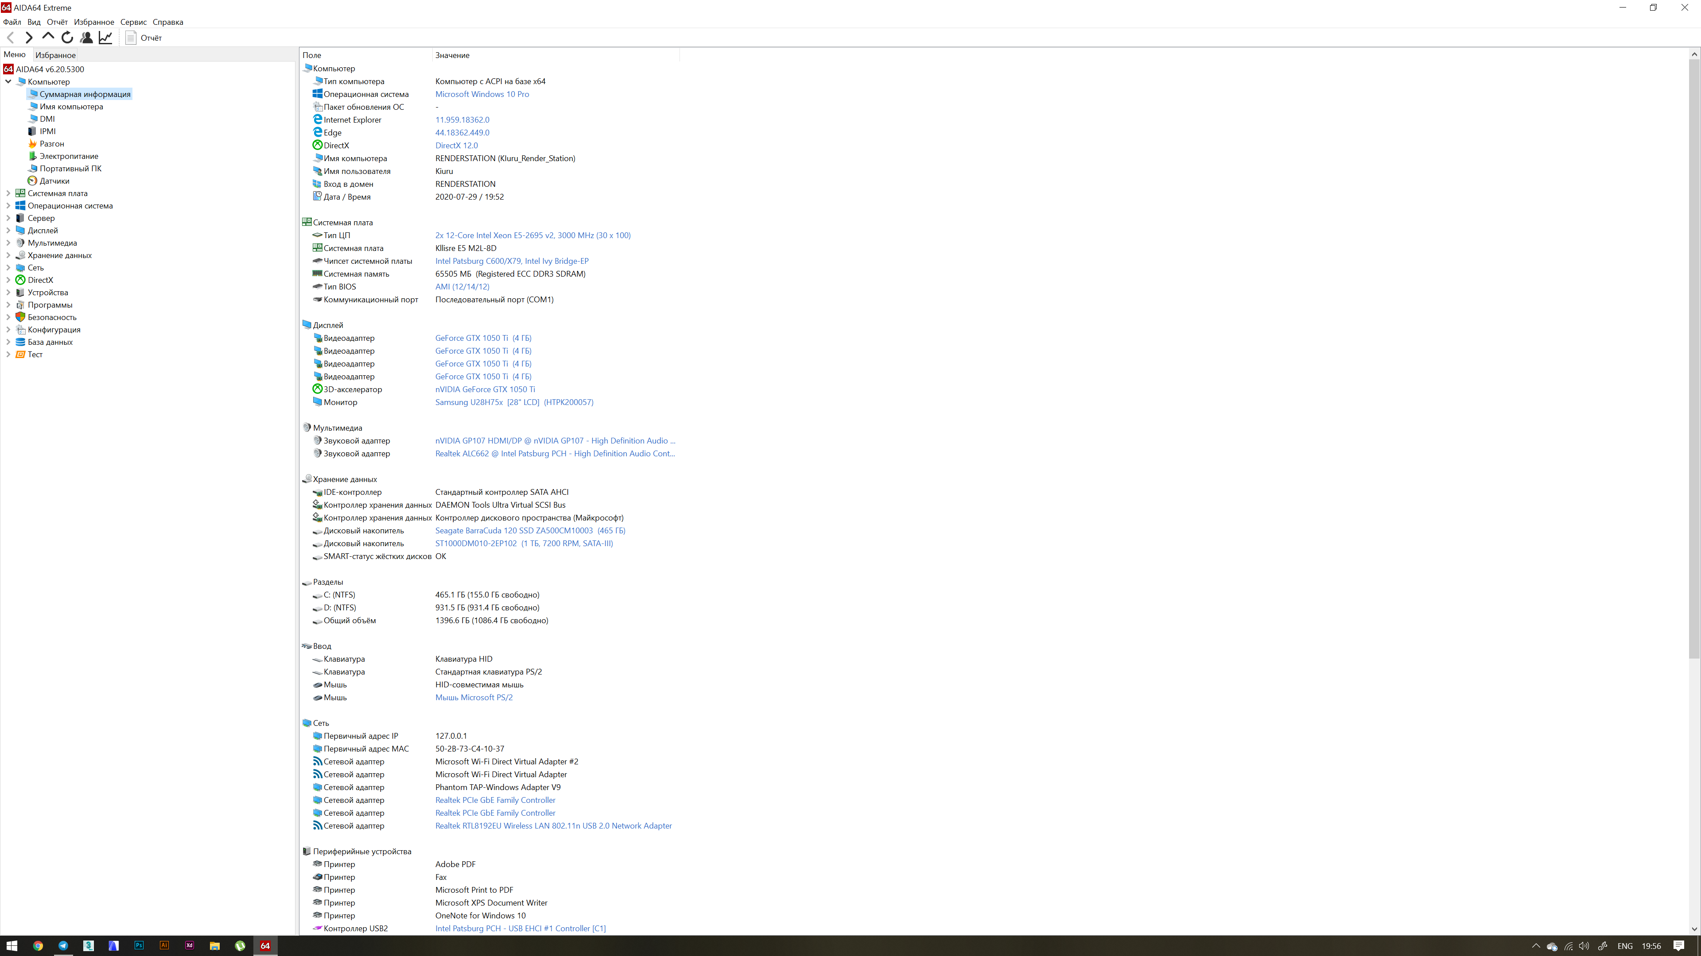1701x956 pixels.
Task: Open the Избранное menu in menu bar
Action: coord(94,22)
